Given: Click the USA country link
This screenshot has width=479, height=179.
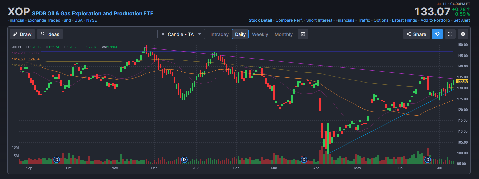Looking at the screenshot, I should (78, 20).
